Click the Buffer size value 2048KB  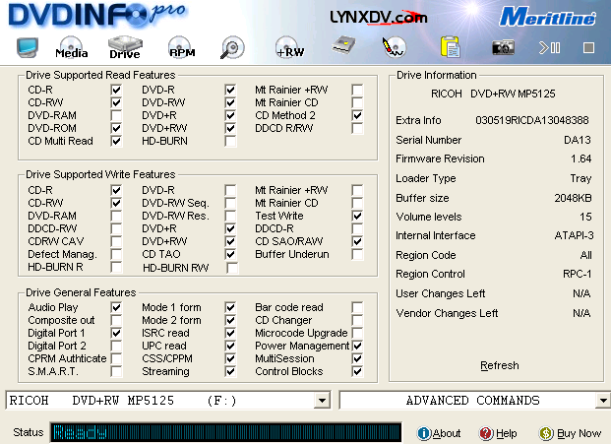pyautogui.click(x=573, y=198)
